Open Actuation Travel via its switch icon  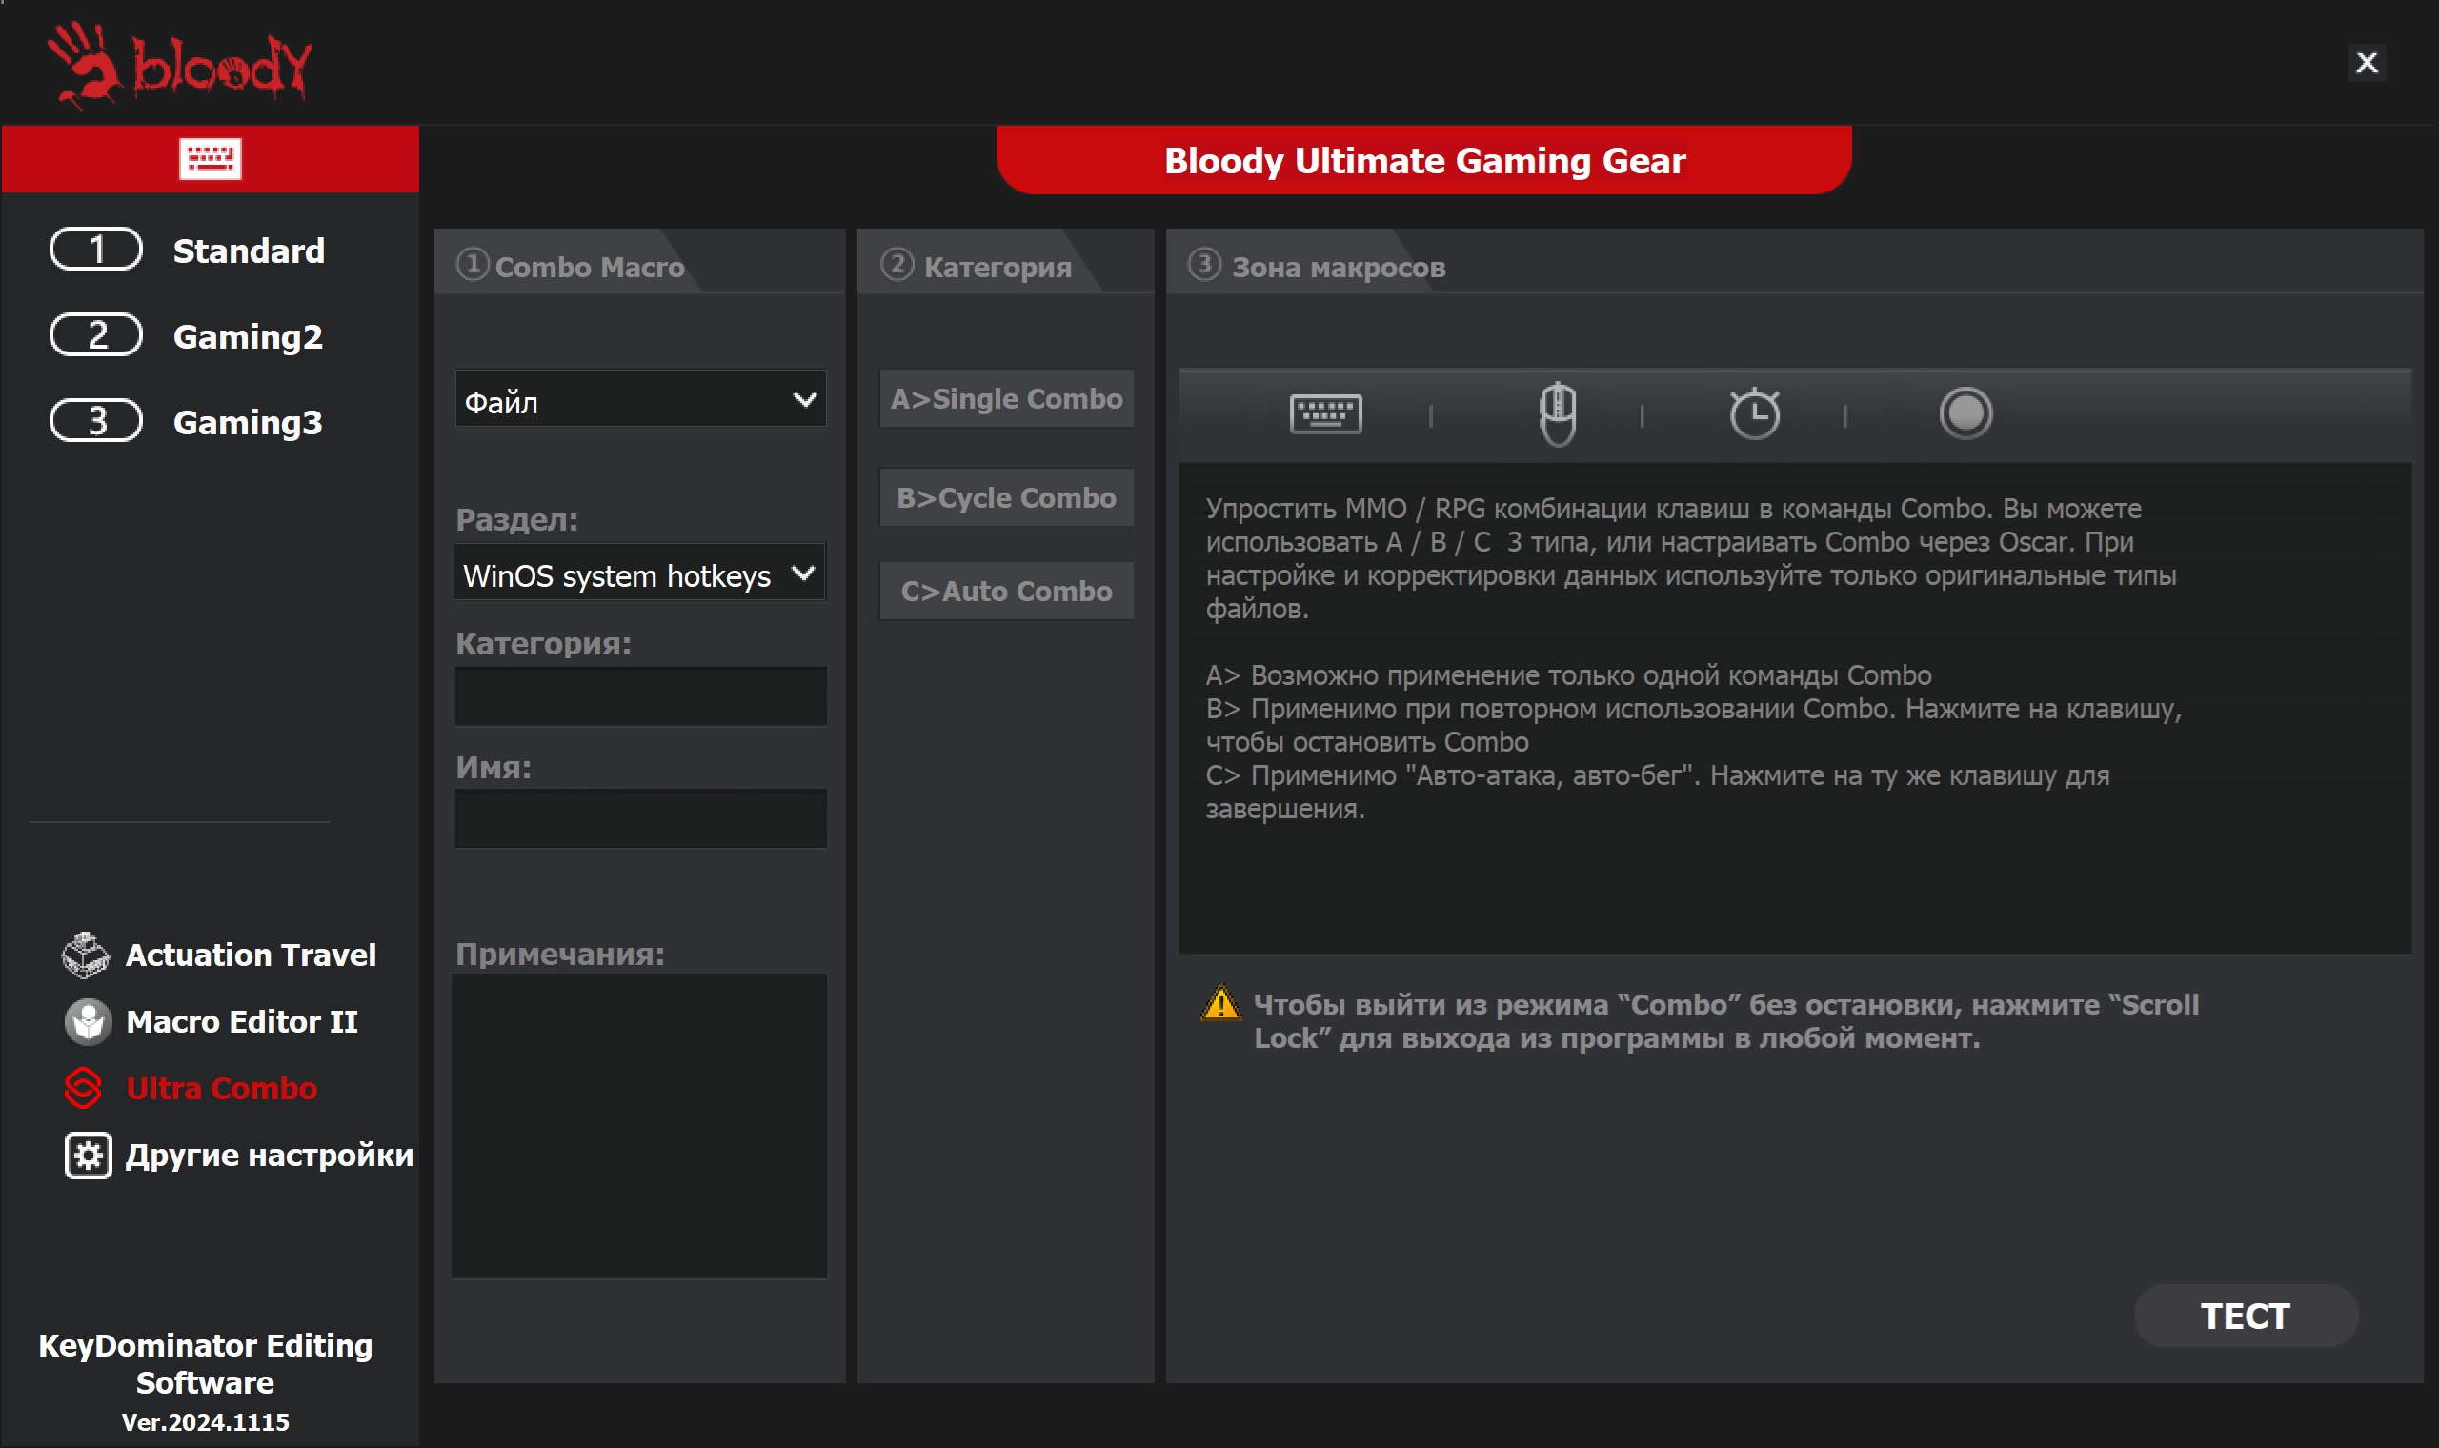86,955
